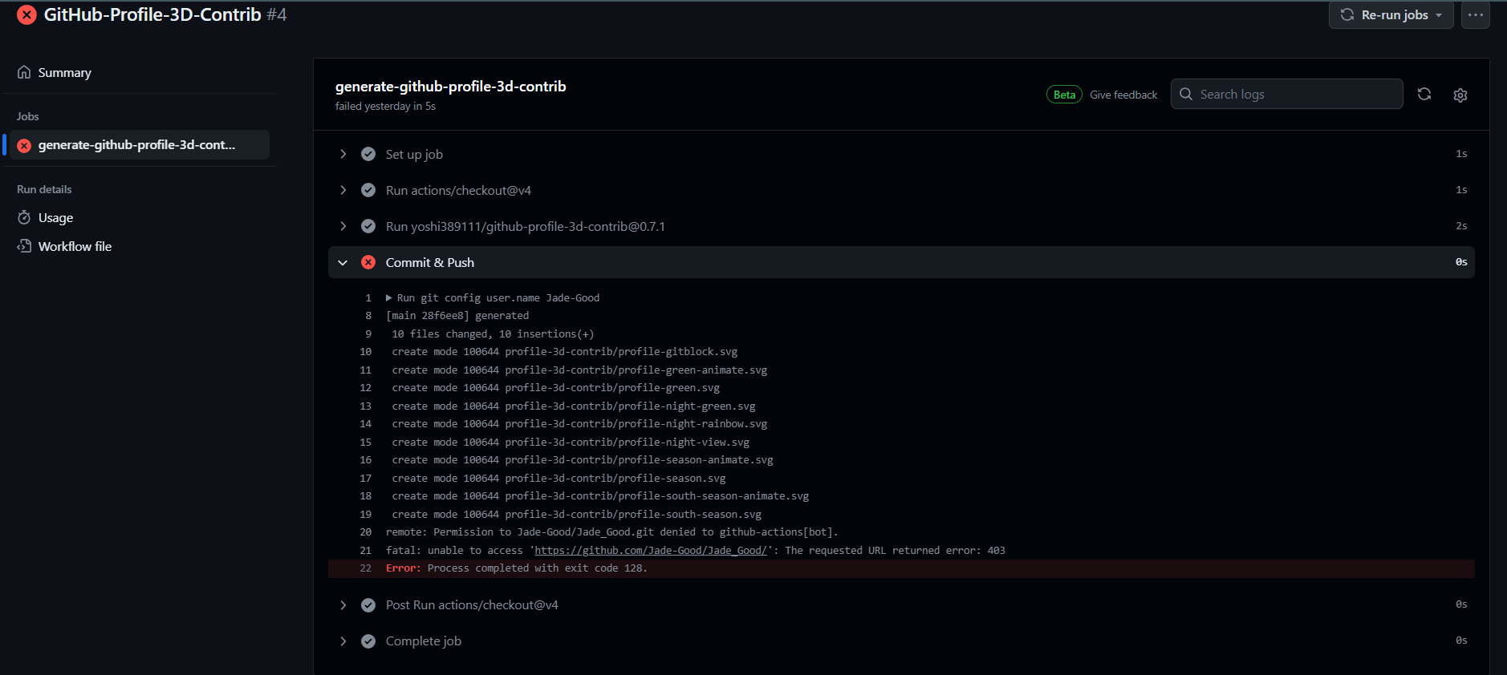Click the Beta label badge
Screen dimensions: 1507x675
coord(1064,95)
